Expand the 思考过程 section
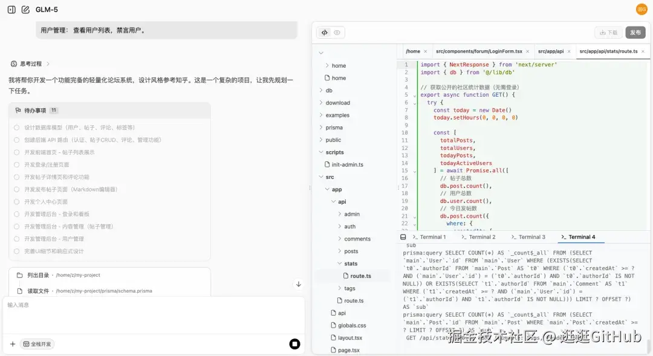This screenshot has width=653, height=356. tap(30, 63)
